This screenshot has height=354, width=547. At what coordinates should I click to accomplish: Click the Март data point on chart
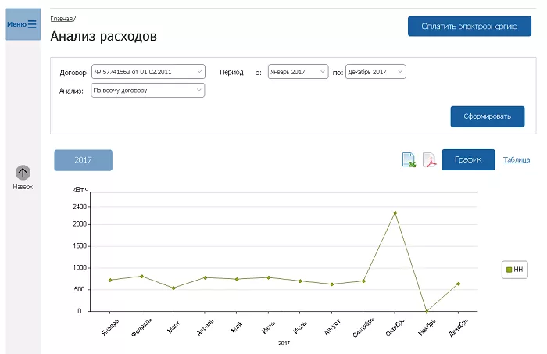[x=173, y=288]
